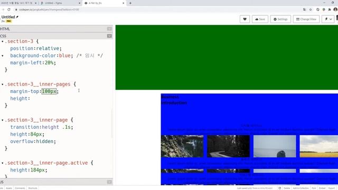Image resolution: width=338 pixels, height=190 pixels.
Task: Click the overflow:hidden declaration
Action: (33, 141)
